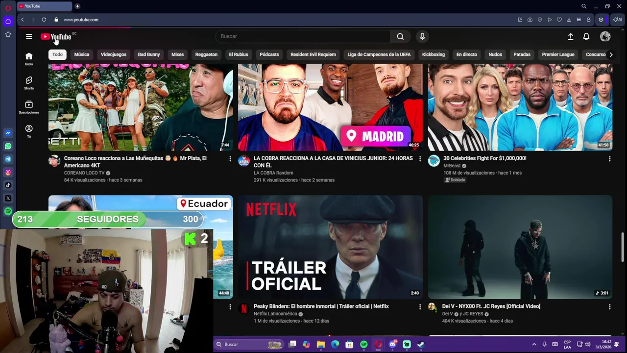Show hidden system tray icons

[534, 345]
